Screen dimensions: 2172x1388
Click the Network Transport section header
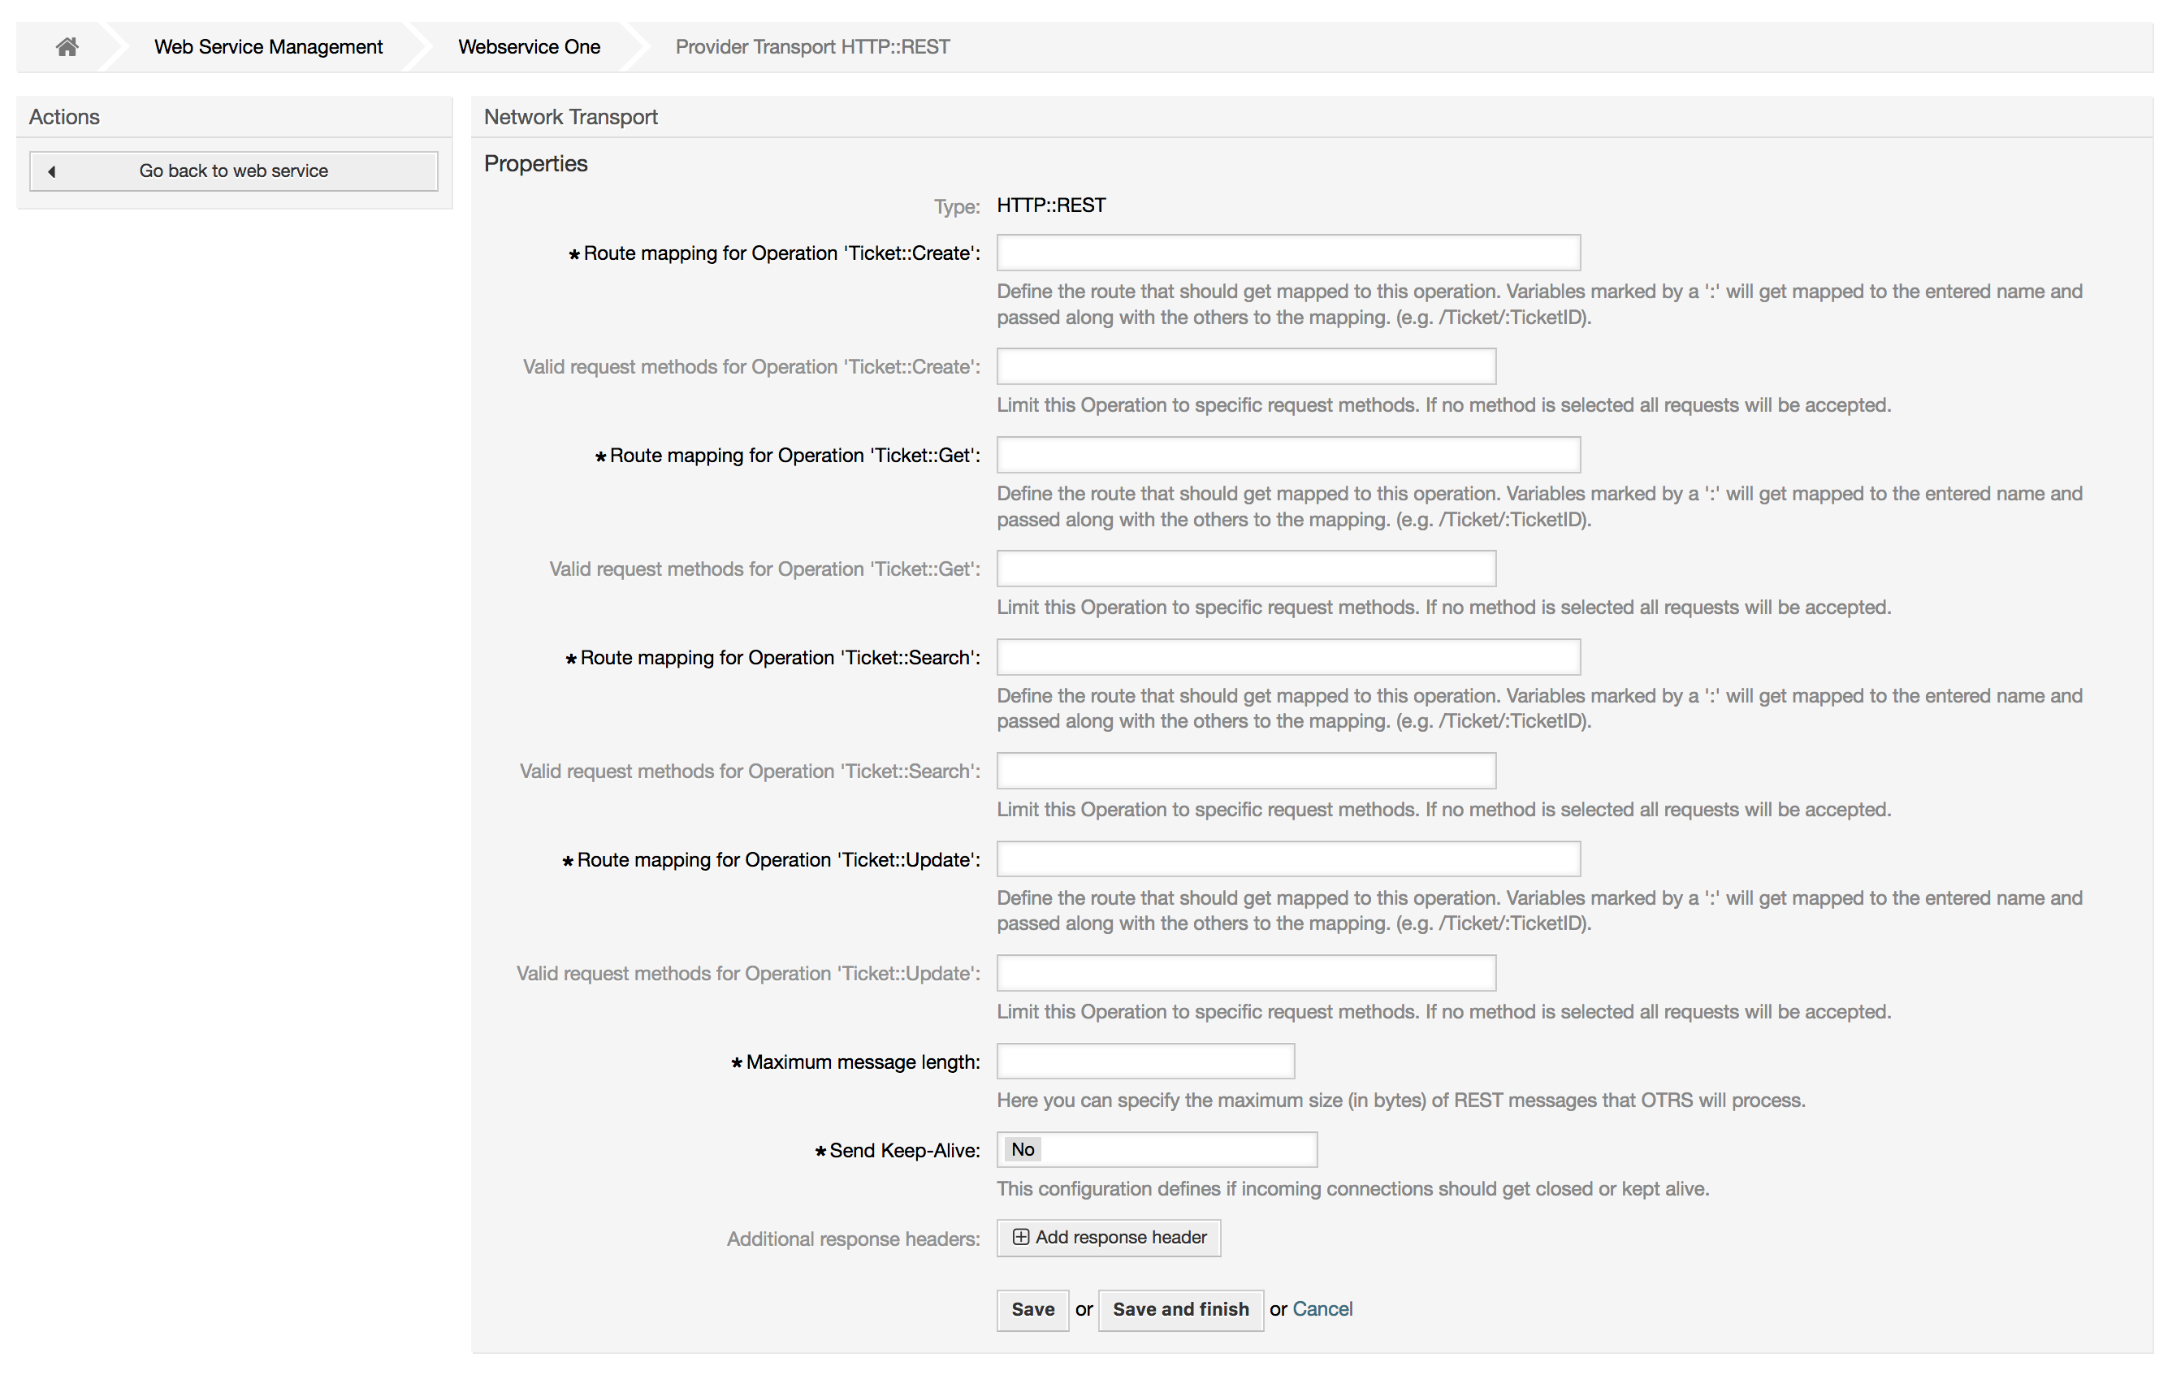tap(570, 114)
